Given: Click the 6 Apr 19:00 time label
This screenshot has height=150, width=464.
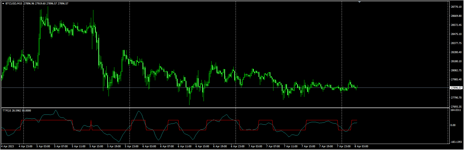Looking at the screenshot, I should (220, 146).
